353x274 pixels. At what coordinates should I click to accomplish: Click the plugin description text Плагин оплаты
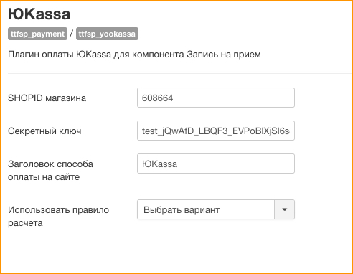(x=134, y=55)
